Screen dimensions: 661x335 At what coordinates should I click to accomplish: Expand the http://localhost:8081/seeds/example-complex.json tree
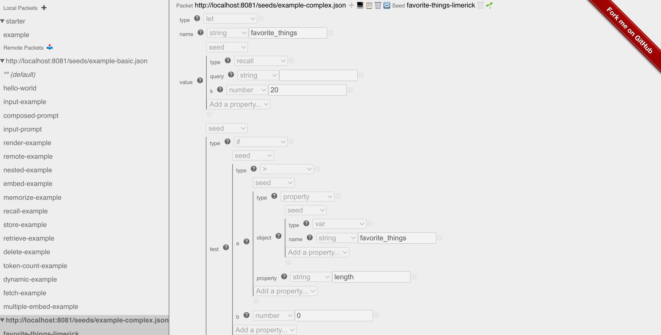point(3,320)
